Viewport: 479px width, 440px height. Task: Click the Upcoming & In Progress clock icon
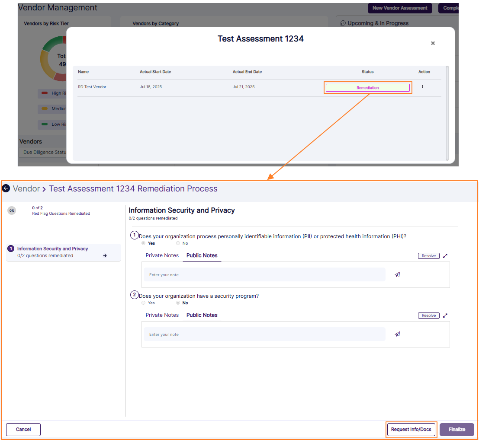[x=343, y=23]
